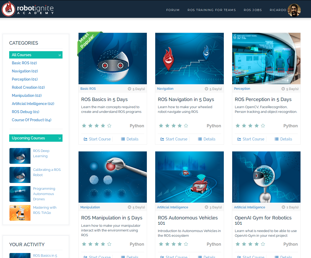
Task: Click fifth star of ROS Navigation rating
Action: tap(186, 126)
